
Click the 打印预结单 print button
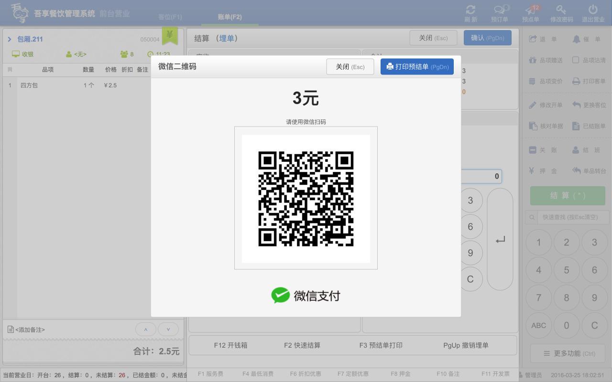pos(417,67)
